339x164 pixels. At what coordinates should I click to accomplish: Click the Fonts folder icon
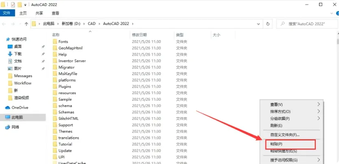click(x=55, y=42)
